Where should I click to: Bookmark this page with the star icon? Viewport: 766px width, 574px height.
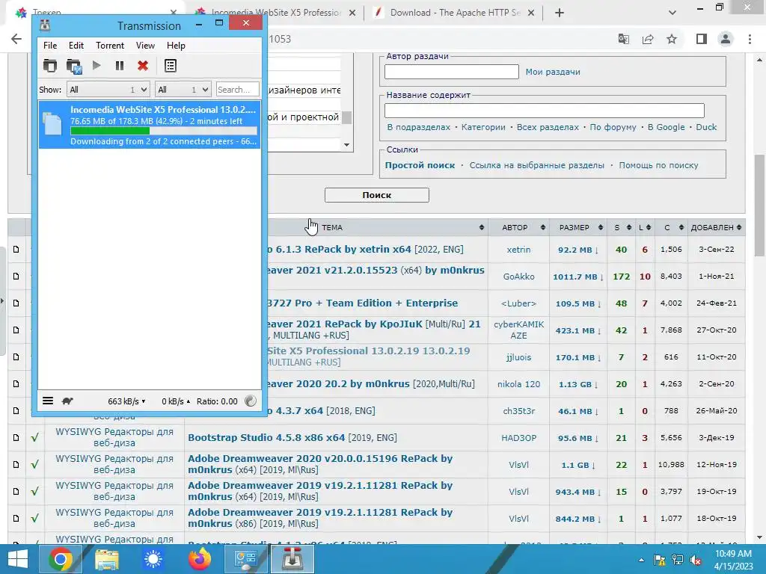tap(672, 39)
